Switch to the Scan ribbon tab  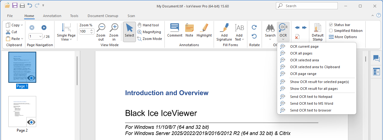131,16
